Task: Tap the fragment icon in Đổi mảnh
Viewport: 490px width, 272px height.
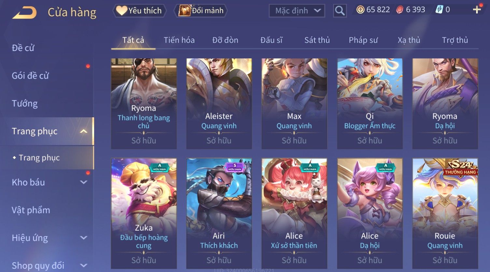Action: click(185, 11)
